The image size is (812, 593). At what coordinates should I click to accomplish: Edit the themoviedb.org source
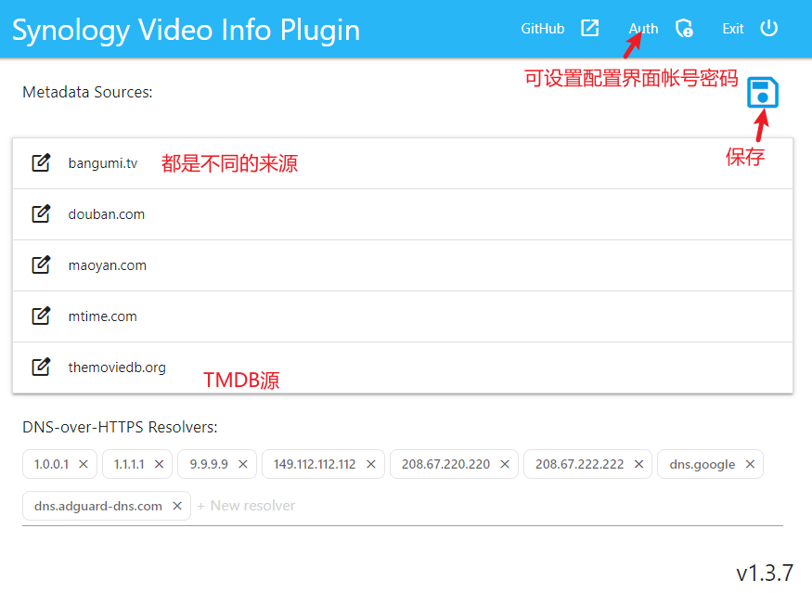coord(41,367)
